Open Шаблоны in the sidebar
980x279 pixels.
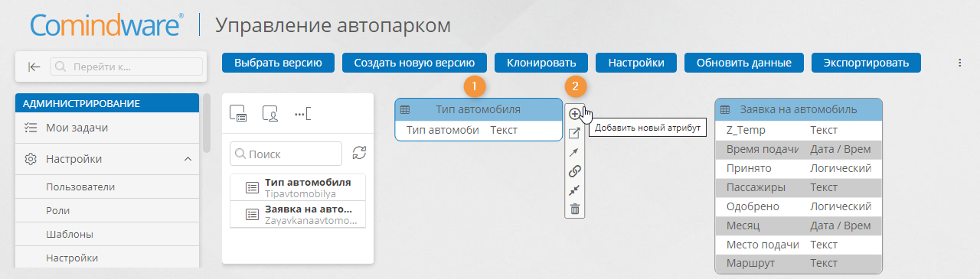tap(107, 234)
